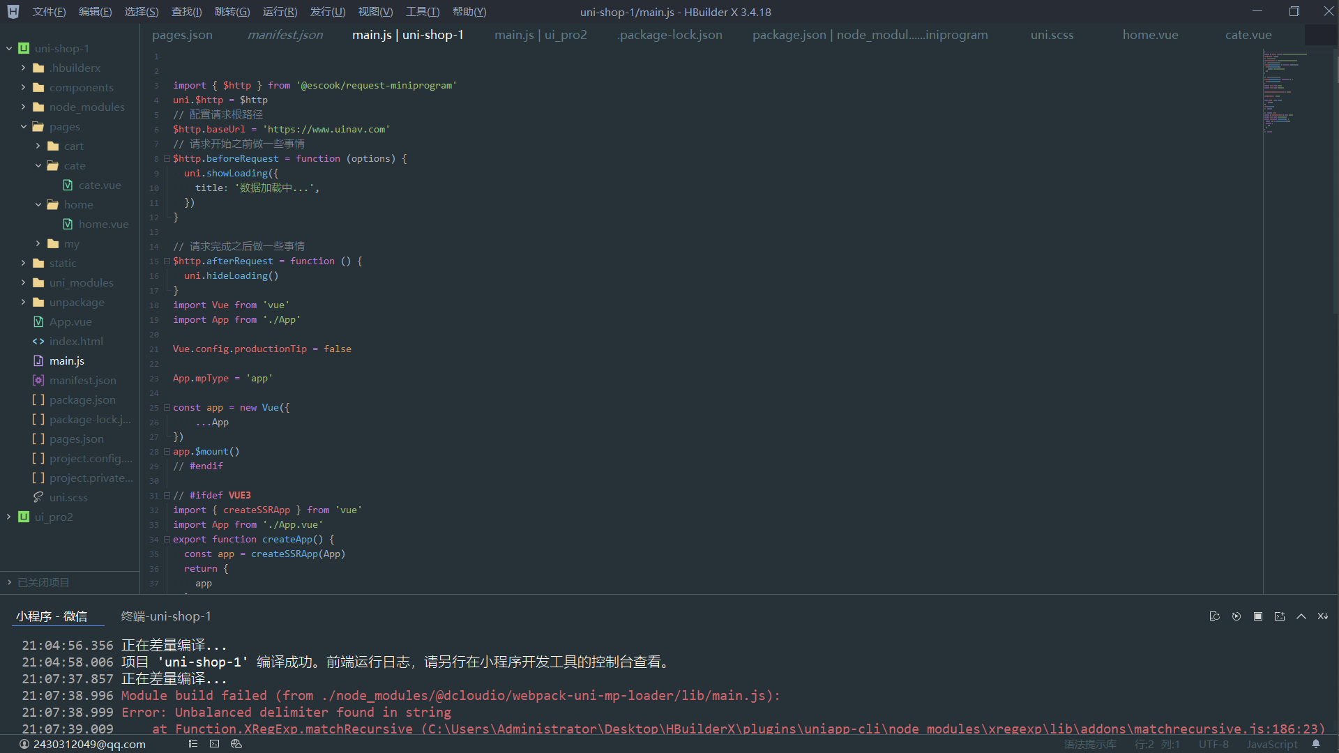Expand the 已关闭项目 section
The width and height of the screenshot is (1339, 753).
tap(9, 582)
